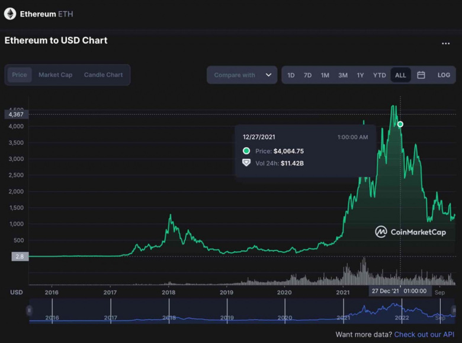Set chart range to 3M

(x=343, y=75)
